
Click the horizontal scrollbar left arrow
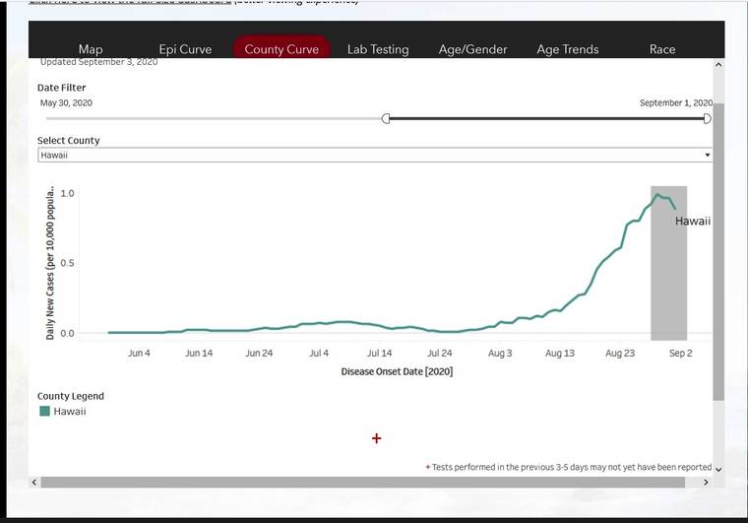tap(35, 483)
